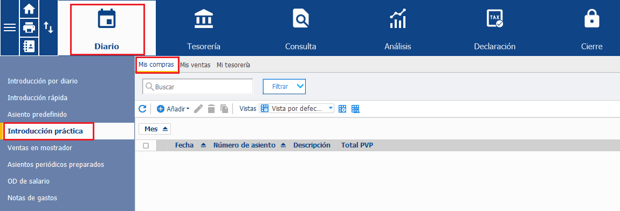
Task: Click the printer icon
Action: (29, 27)
